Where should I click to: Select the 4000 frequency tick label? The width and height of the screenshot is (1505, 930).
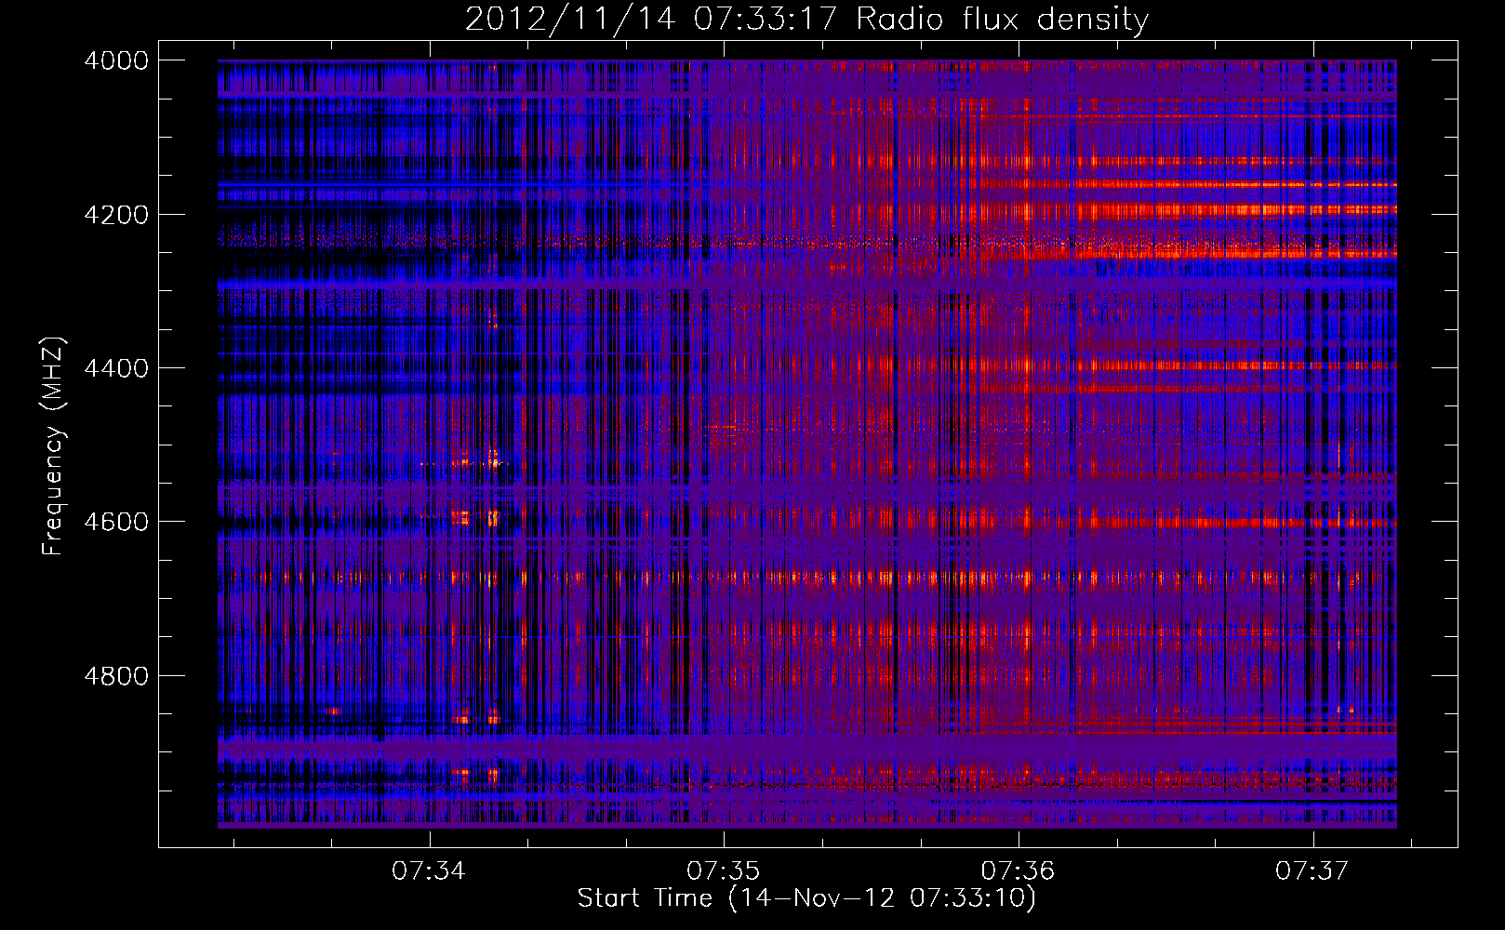pyautogui.click(x=116, y=60)
